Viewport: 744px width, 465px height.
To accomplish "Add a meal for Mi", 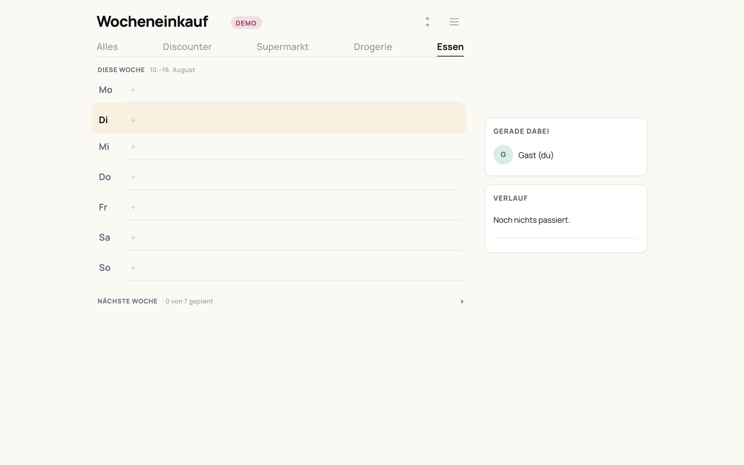I will 133,147.
